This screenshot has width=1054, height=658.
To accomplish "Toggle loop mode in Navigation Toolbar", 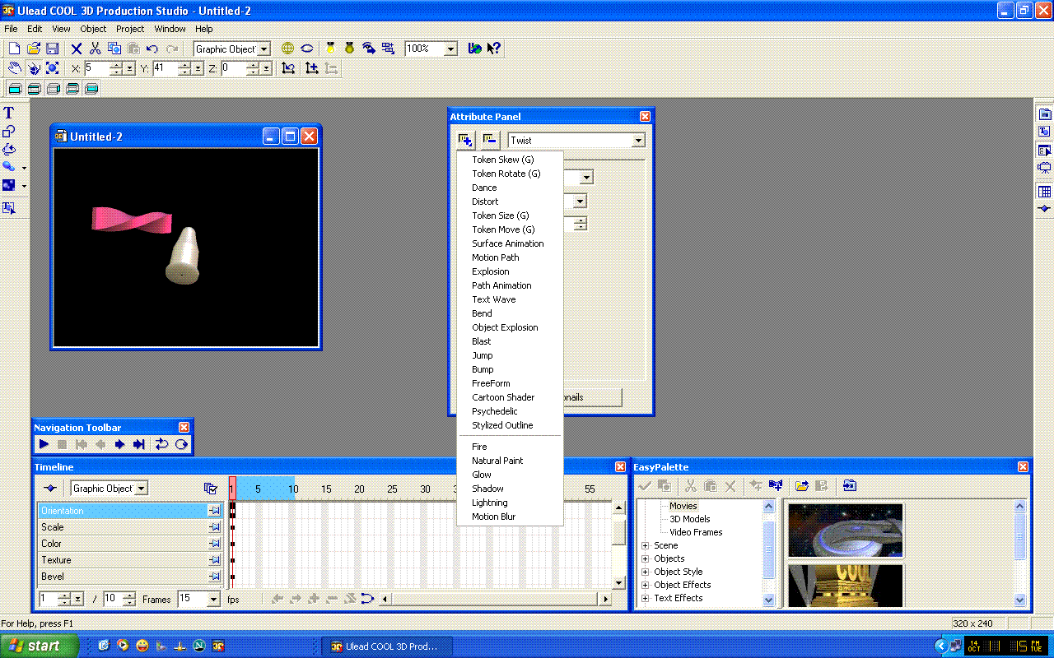I will coord(161,444).
